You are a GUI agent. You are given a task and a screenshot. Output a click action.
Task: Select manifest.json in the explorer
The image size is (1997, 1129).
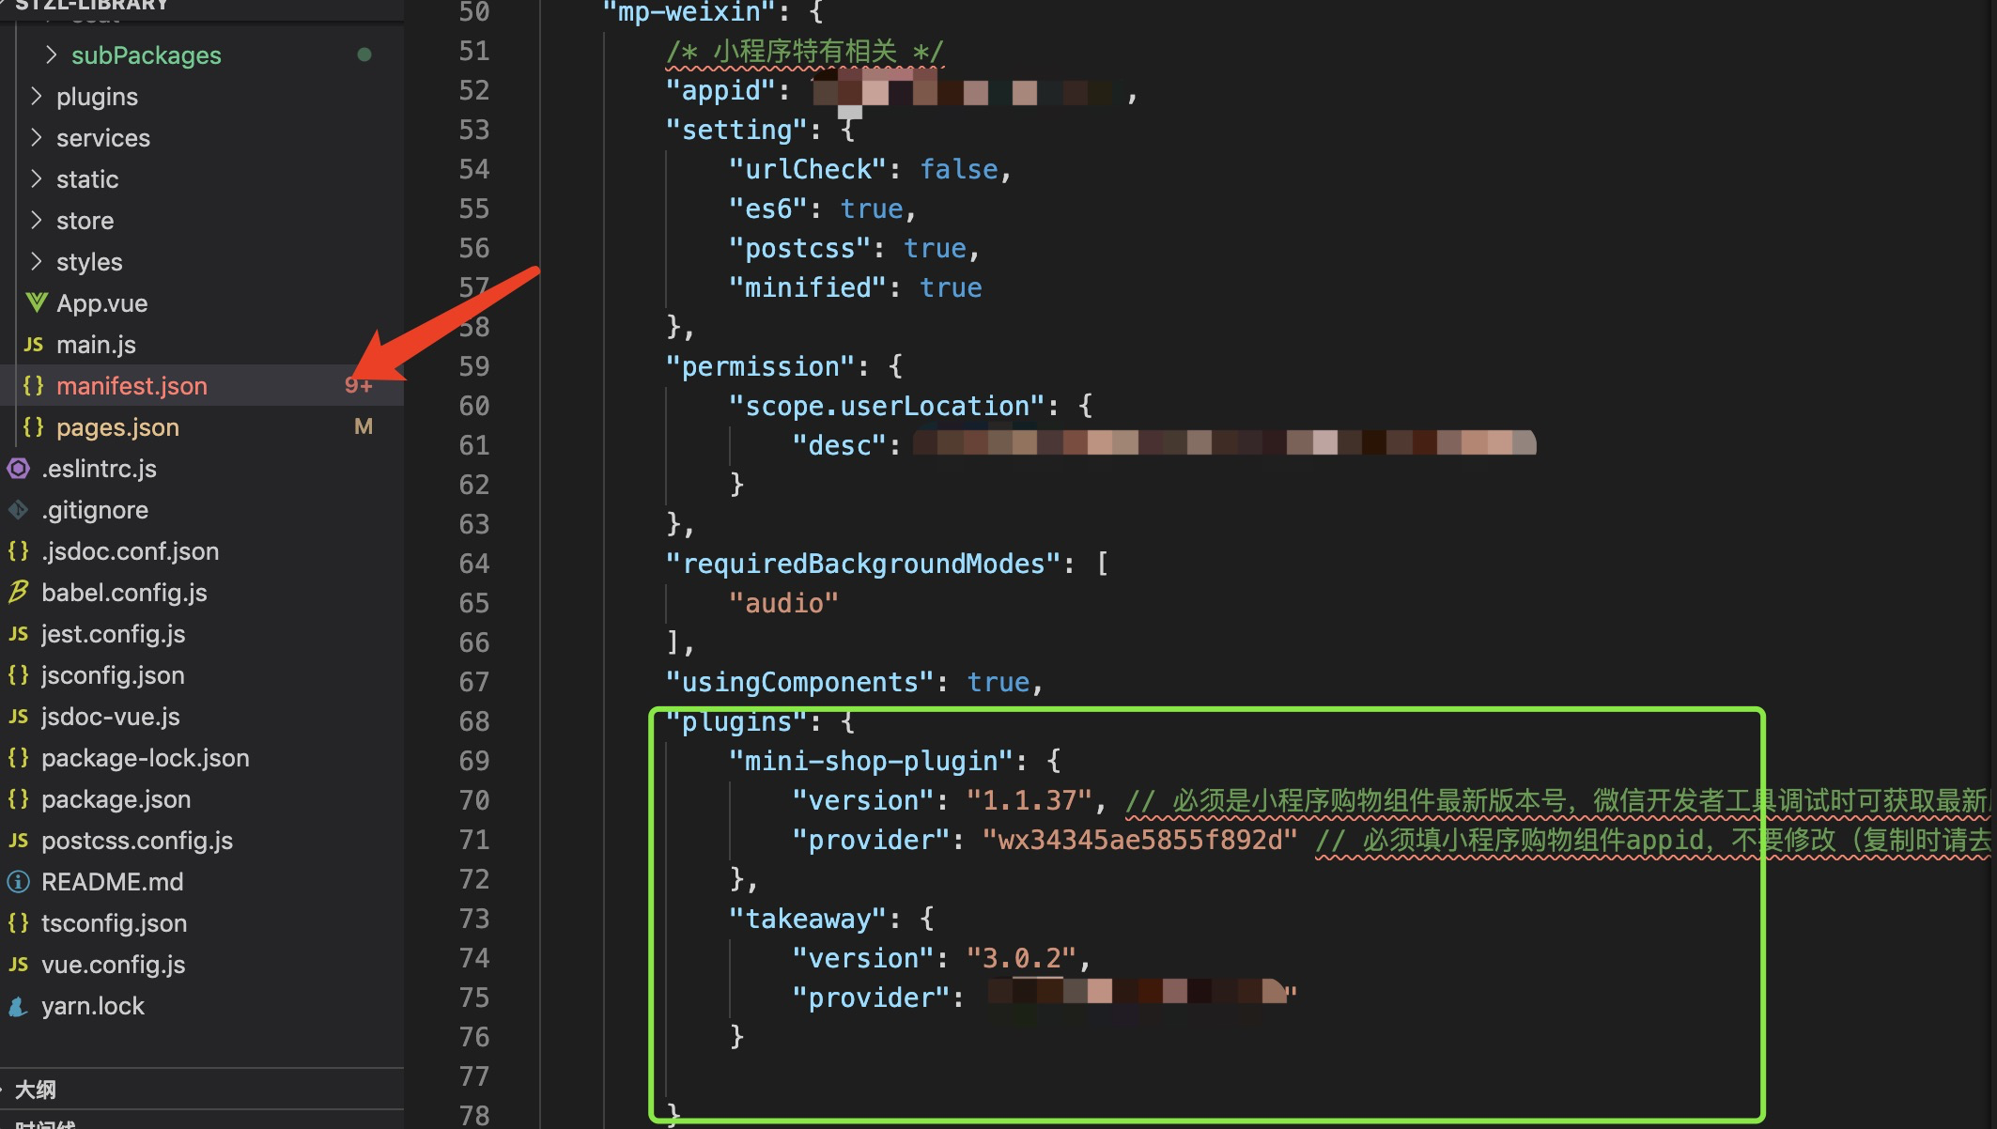(132, 386)
